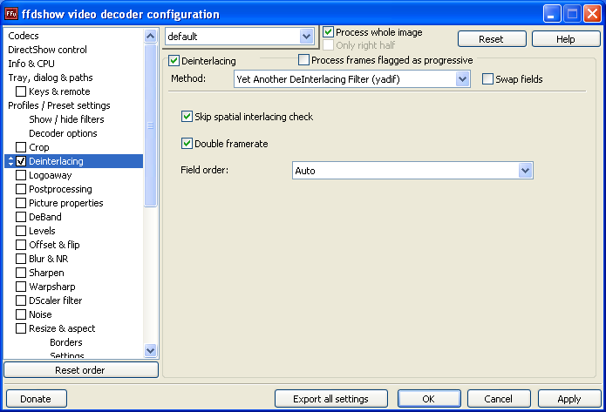606x412 pixels.
Task: Enable the Resize & aspect checkbox
Action: coord(21,328)
